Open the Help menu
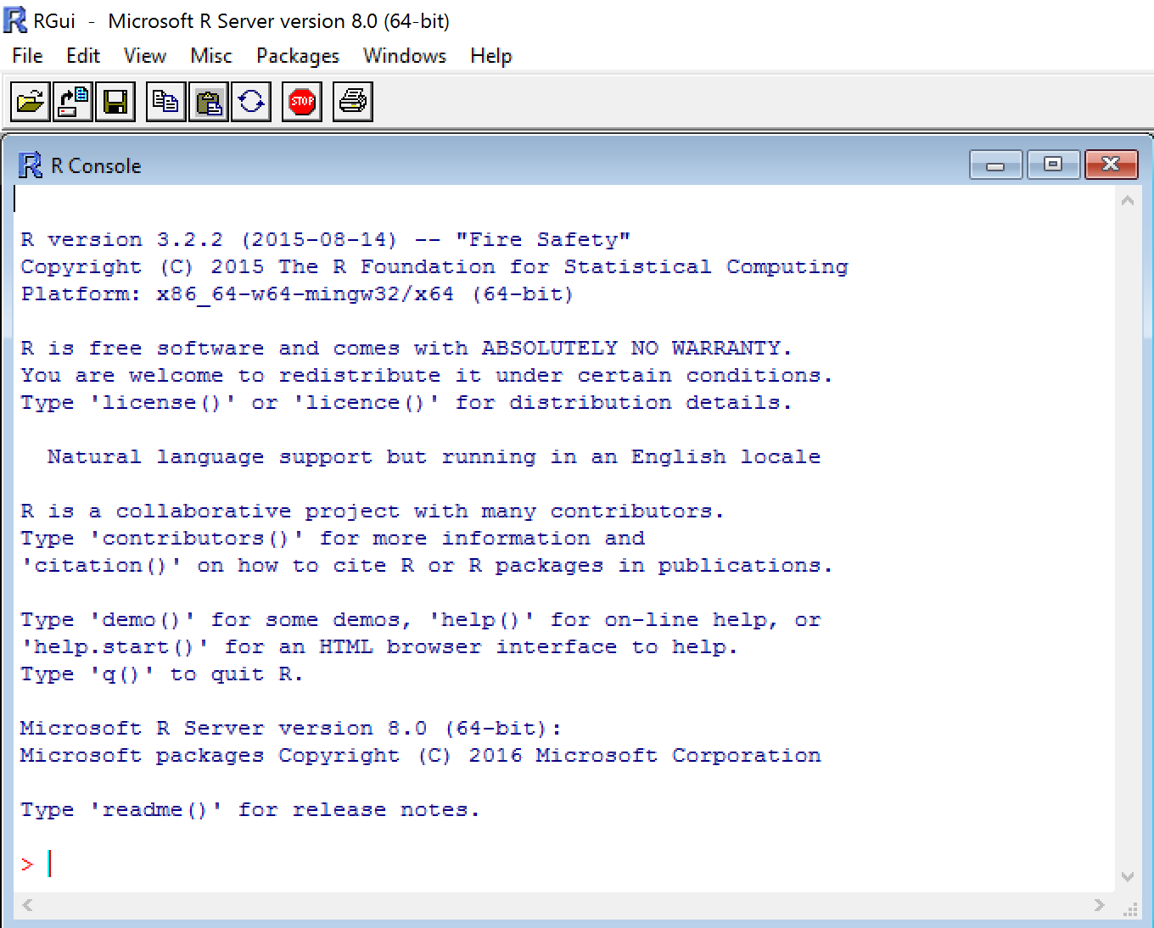The height and width of the screenshot is (928, 1154). [491, 56]
